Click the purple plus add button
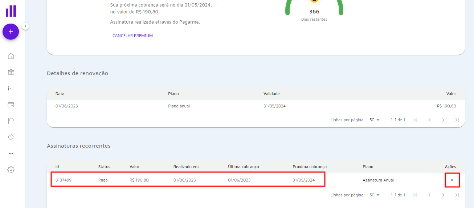 11,32
